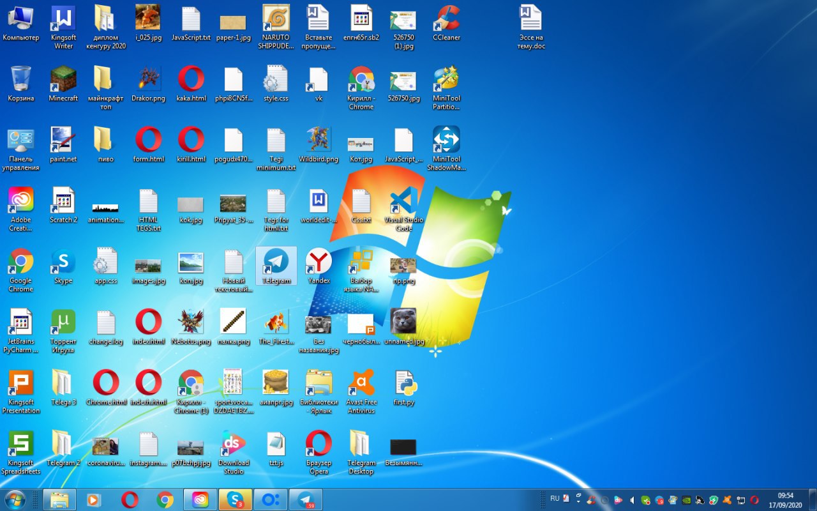Select the tzt.js file
The image size is (817, 511).
click(x=276, y=448)
